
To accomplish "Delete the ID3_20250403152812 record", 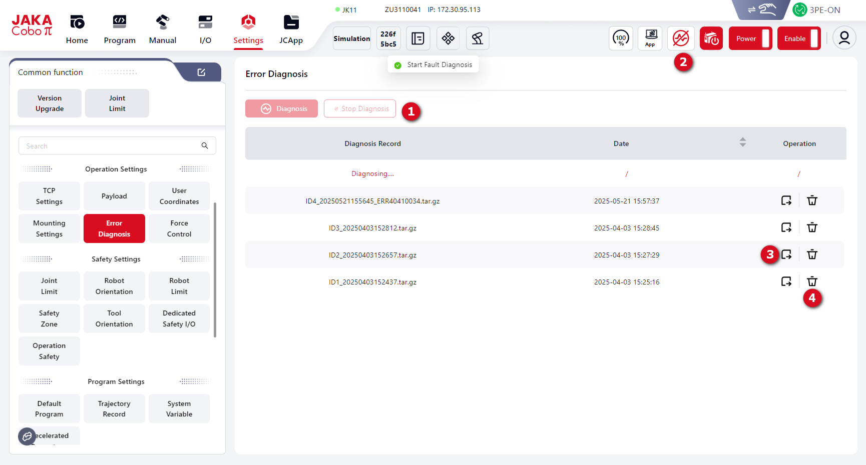I will coord(812,227).
